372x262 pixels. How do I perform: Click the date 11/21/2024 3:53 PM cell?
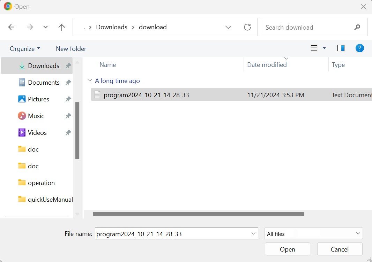click(275, 95)
